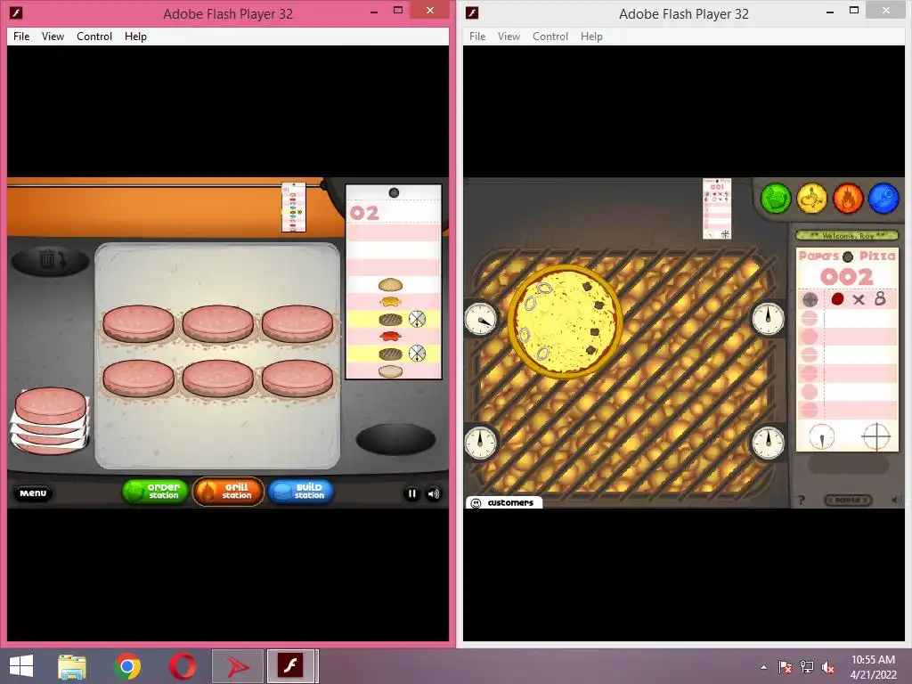
Task: Open Help menu in right Flash Player
Action: pos(591,36)
